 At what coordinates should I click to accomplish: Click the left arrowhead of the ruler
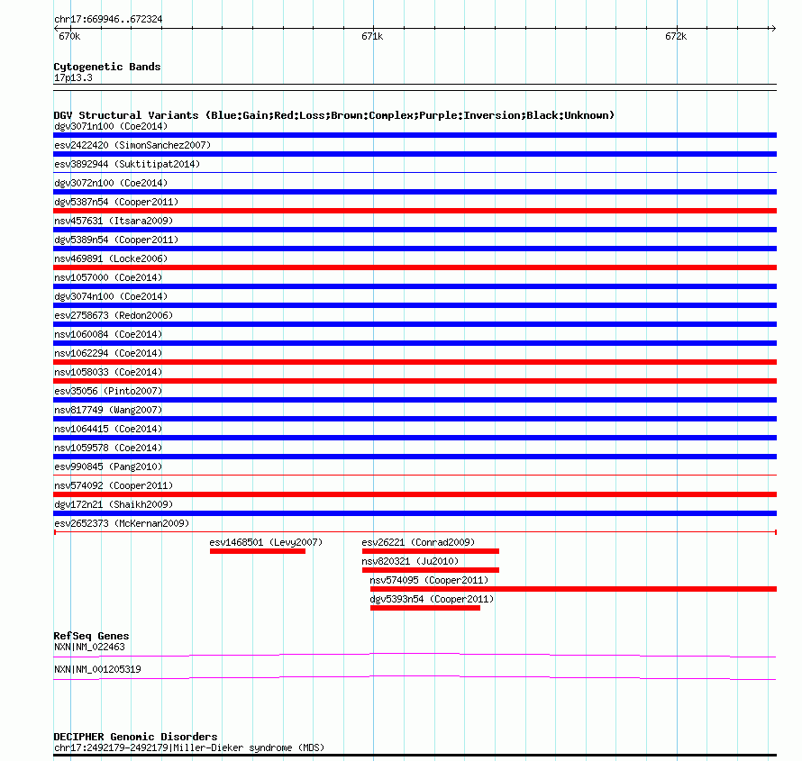(56, 28)
